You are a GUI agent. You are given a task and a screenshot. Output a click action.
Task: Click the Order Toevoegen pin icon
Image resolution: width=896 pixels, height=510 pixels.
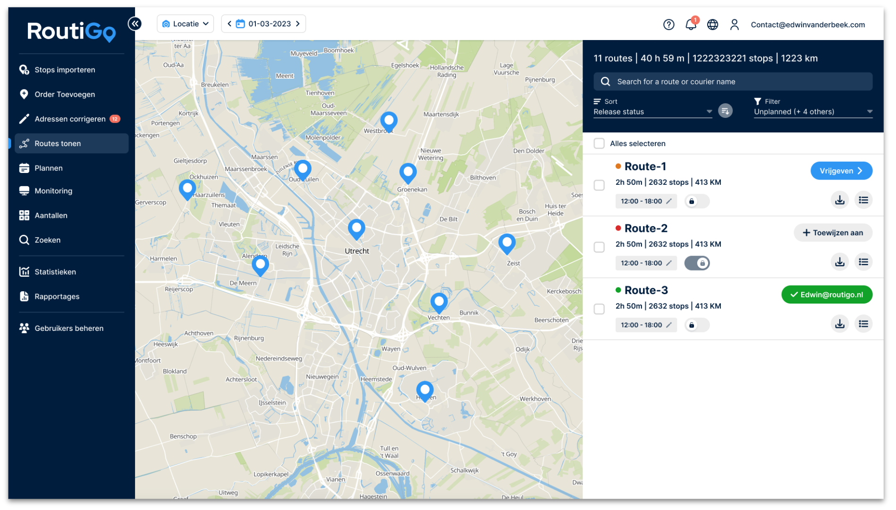tap(24, 94)
